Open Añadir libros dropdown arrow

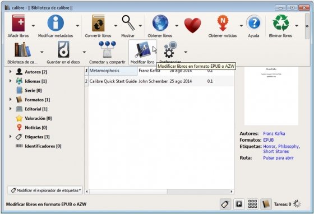[x=33, y=26]
